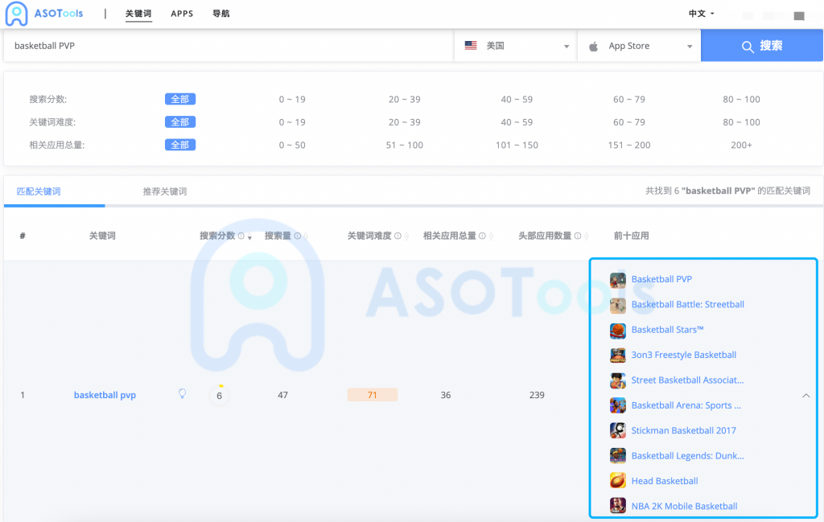Collapse the top apps list for basketball pvp
This screenshot has height=522, width=824.
(x=806, y=396)
